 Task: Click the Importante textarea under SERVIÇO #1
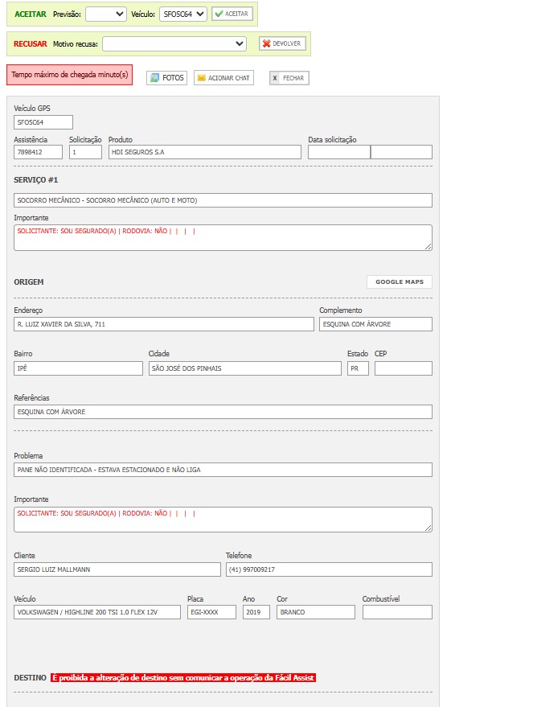(x=223, y=237)
